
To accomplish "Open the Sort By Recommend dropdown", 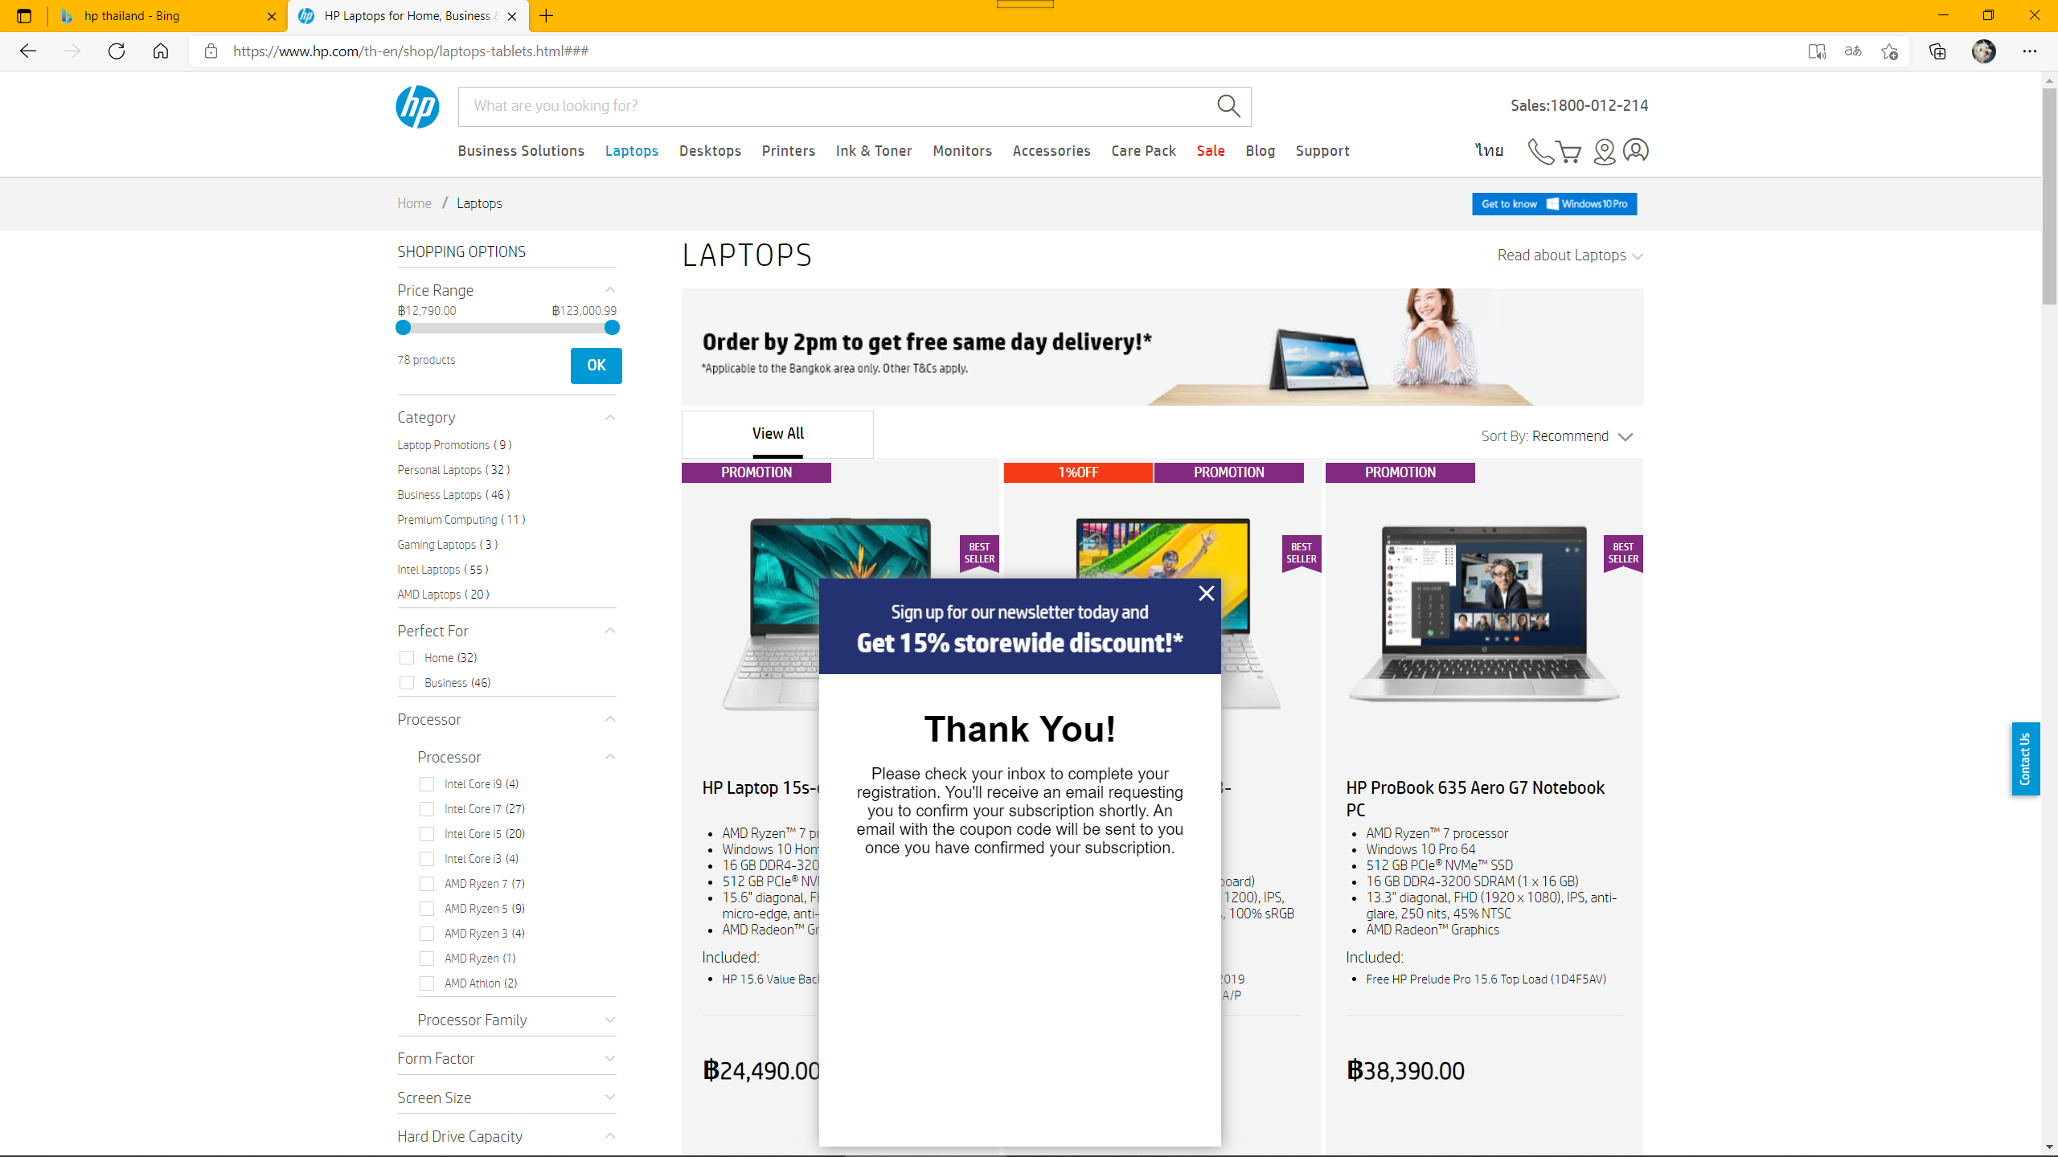I will tap(1558, 436).
